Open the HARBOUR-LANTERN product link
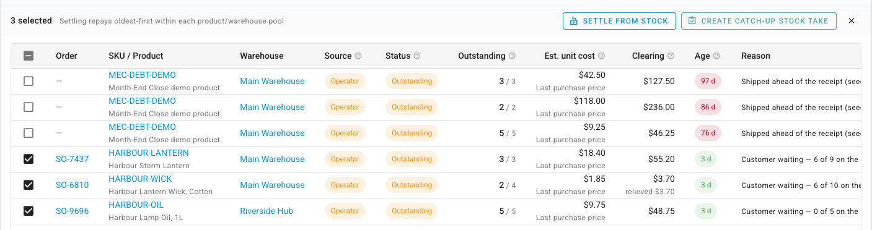This screenshot has height=230, width=872. pos(149,153)
